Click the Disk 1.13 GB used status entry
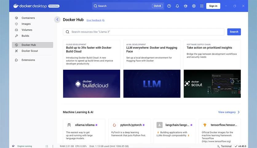Screen dimensions: 257x148 click(109, 146)
